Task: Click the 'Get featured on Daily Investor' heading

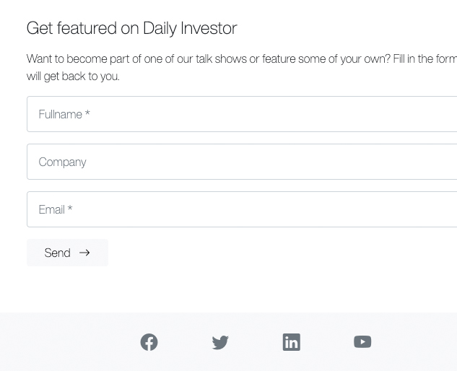Action: pyautogui.click(x=131, y=28)
